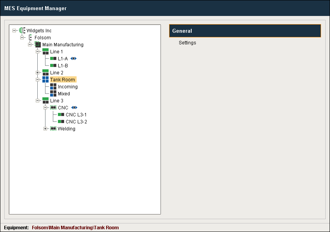This screenshot has width=330, height=232.
Task: Expand the Line 2 tree node
Action: (38, 73)
